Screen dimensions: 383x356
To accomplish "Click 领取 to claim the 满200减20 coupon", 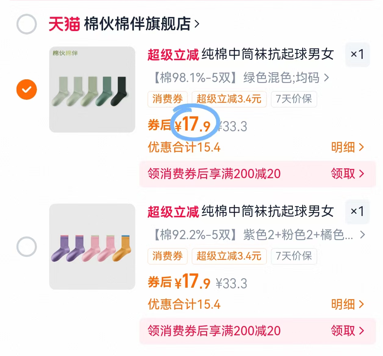I will [347, 174].
